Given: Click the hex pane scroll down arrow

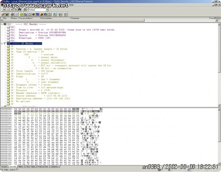Looking at the screenshot, I should 219,163.
